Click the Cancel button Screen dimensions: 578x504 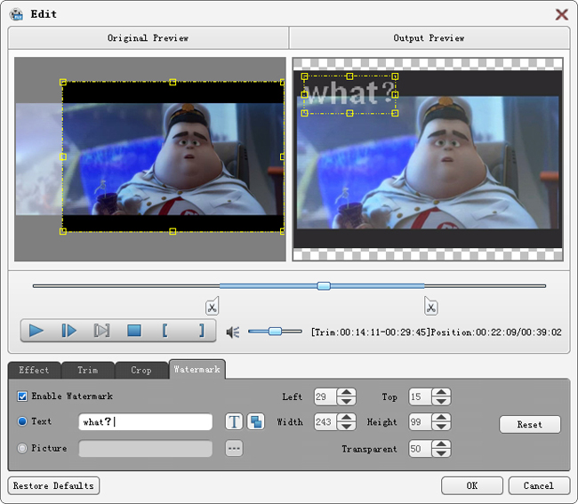[x=539, y=485]
